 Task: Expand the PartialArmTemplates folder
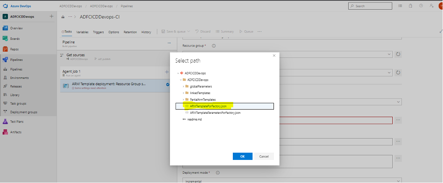click(x=183, y=99)
